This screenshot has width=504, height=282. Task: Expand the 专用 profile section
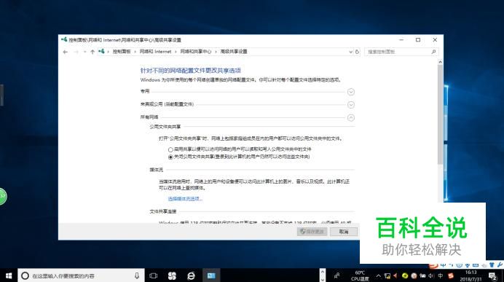[351, 92]
